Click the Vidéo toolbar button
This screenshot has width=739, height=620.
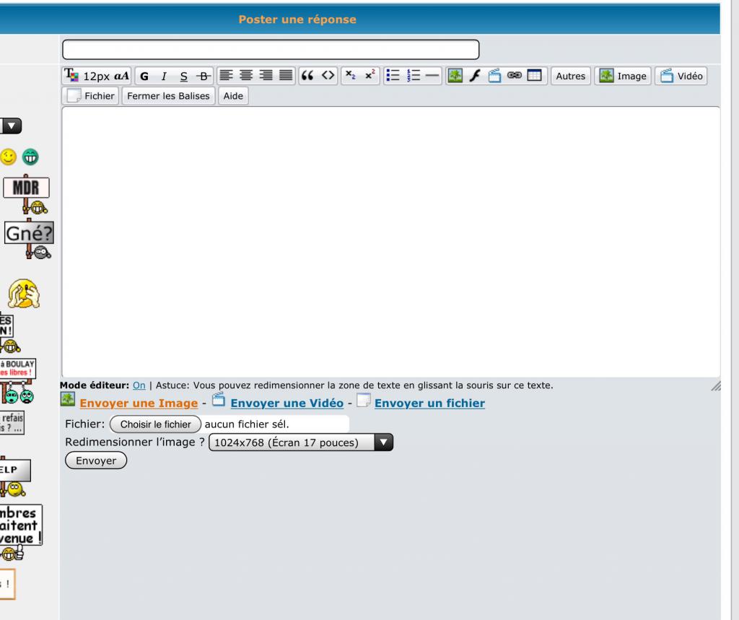[681, 76]
